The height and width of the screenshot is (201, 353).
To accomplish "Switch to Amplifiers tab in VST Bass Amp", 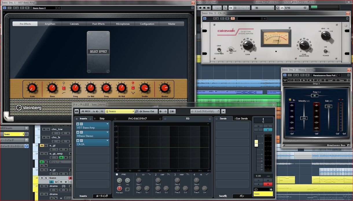I will pyautogui.click(x=50, y=24).
